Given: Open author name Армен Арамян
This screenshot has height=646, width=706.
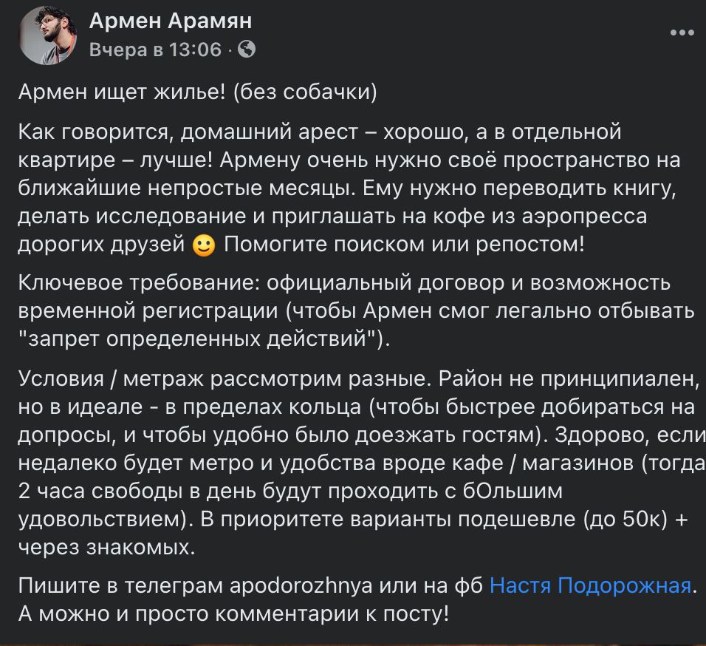Looking at the screenshot, I should pos(171,21).
